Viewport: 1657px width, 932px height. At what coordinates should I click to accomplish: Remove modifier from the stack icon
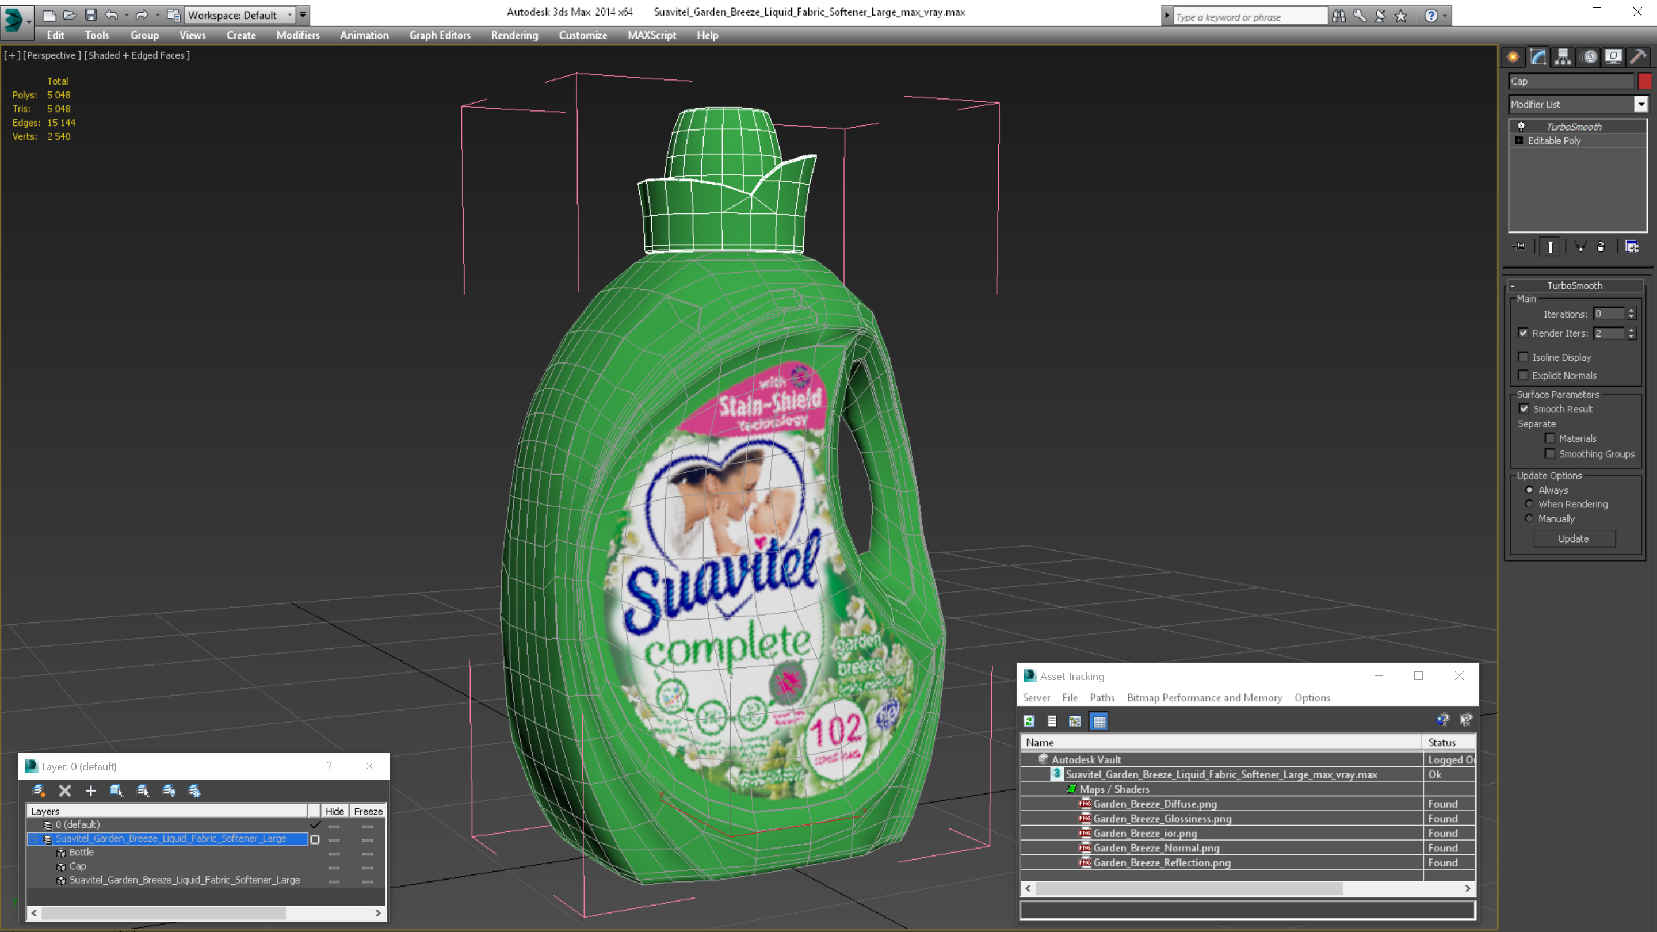(1601, 246)
